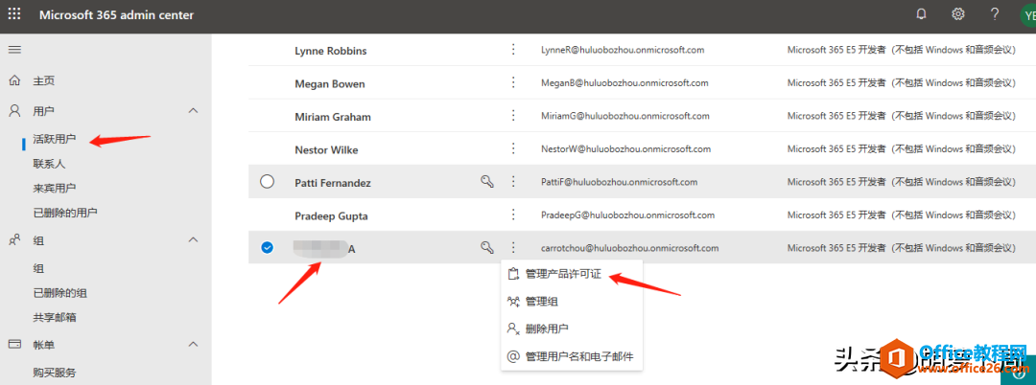Click email PradeepG@huluobozhou.onmicrosoft.com
The height and width of the screenshot is (385, 1036).
click(627, 215)
